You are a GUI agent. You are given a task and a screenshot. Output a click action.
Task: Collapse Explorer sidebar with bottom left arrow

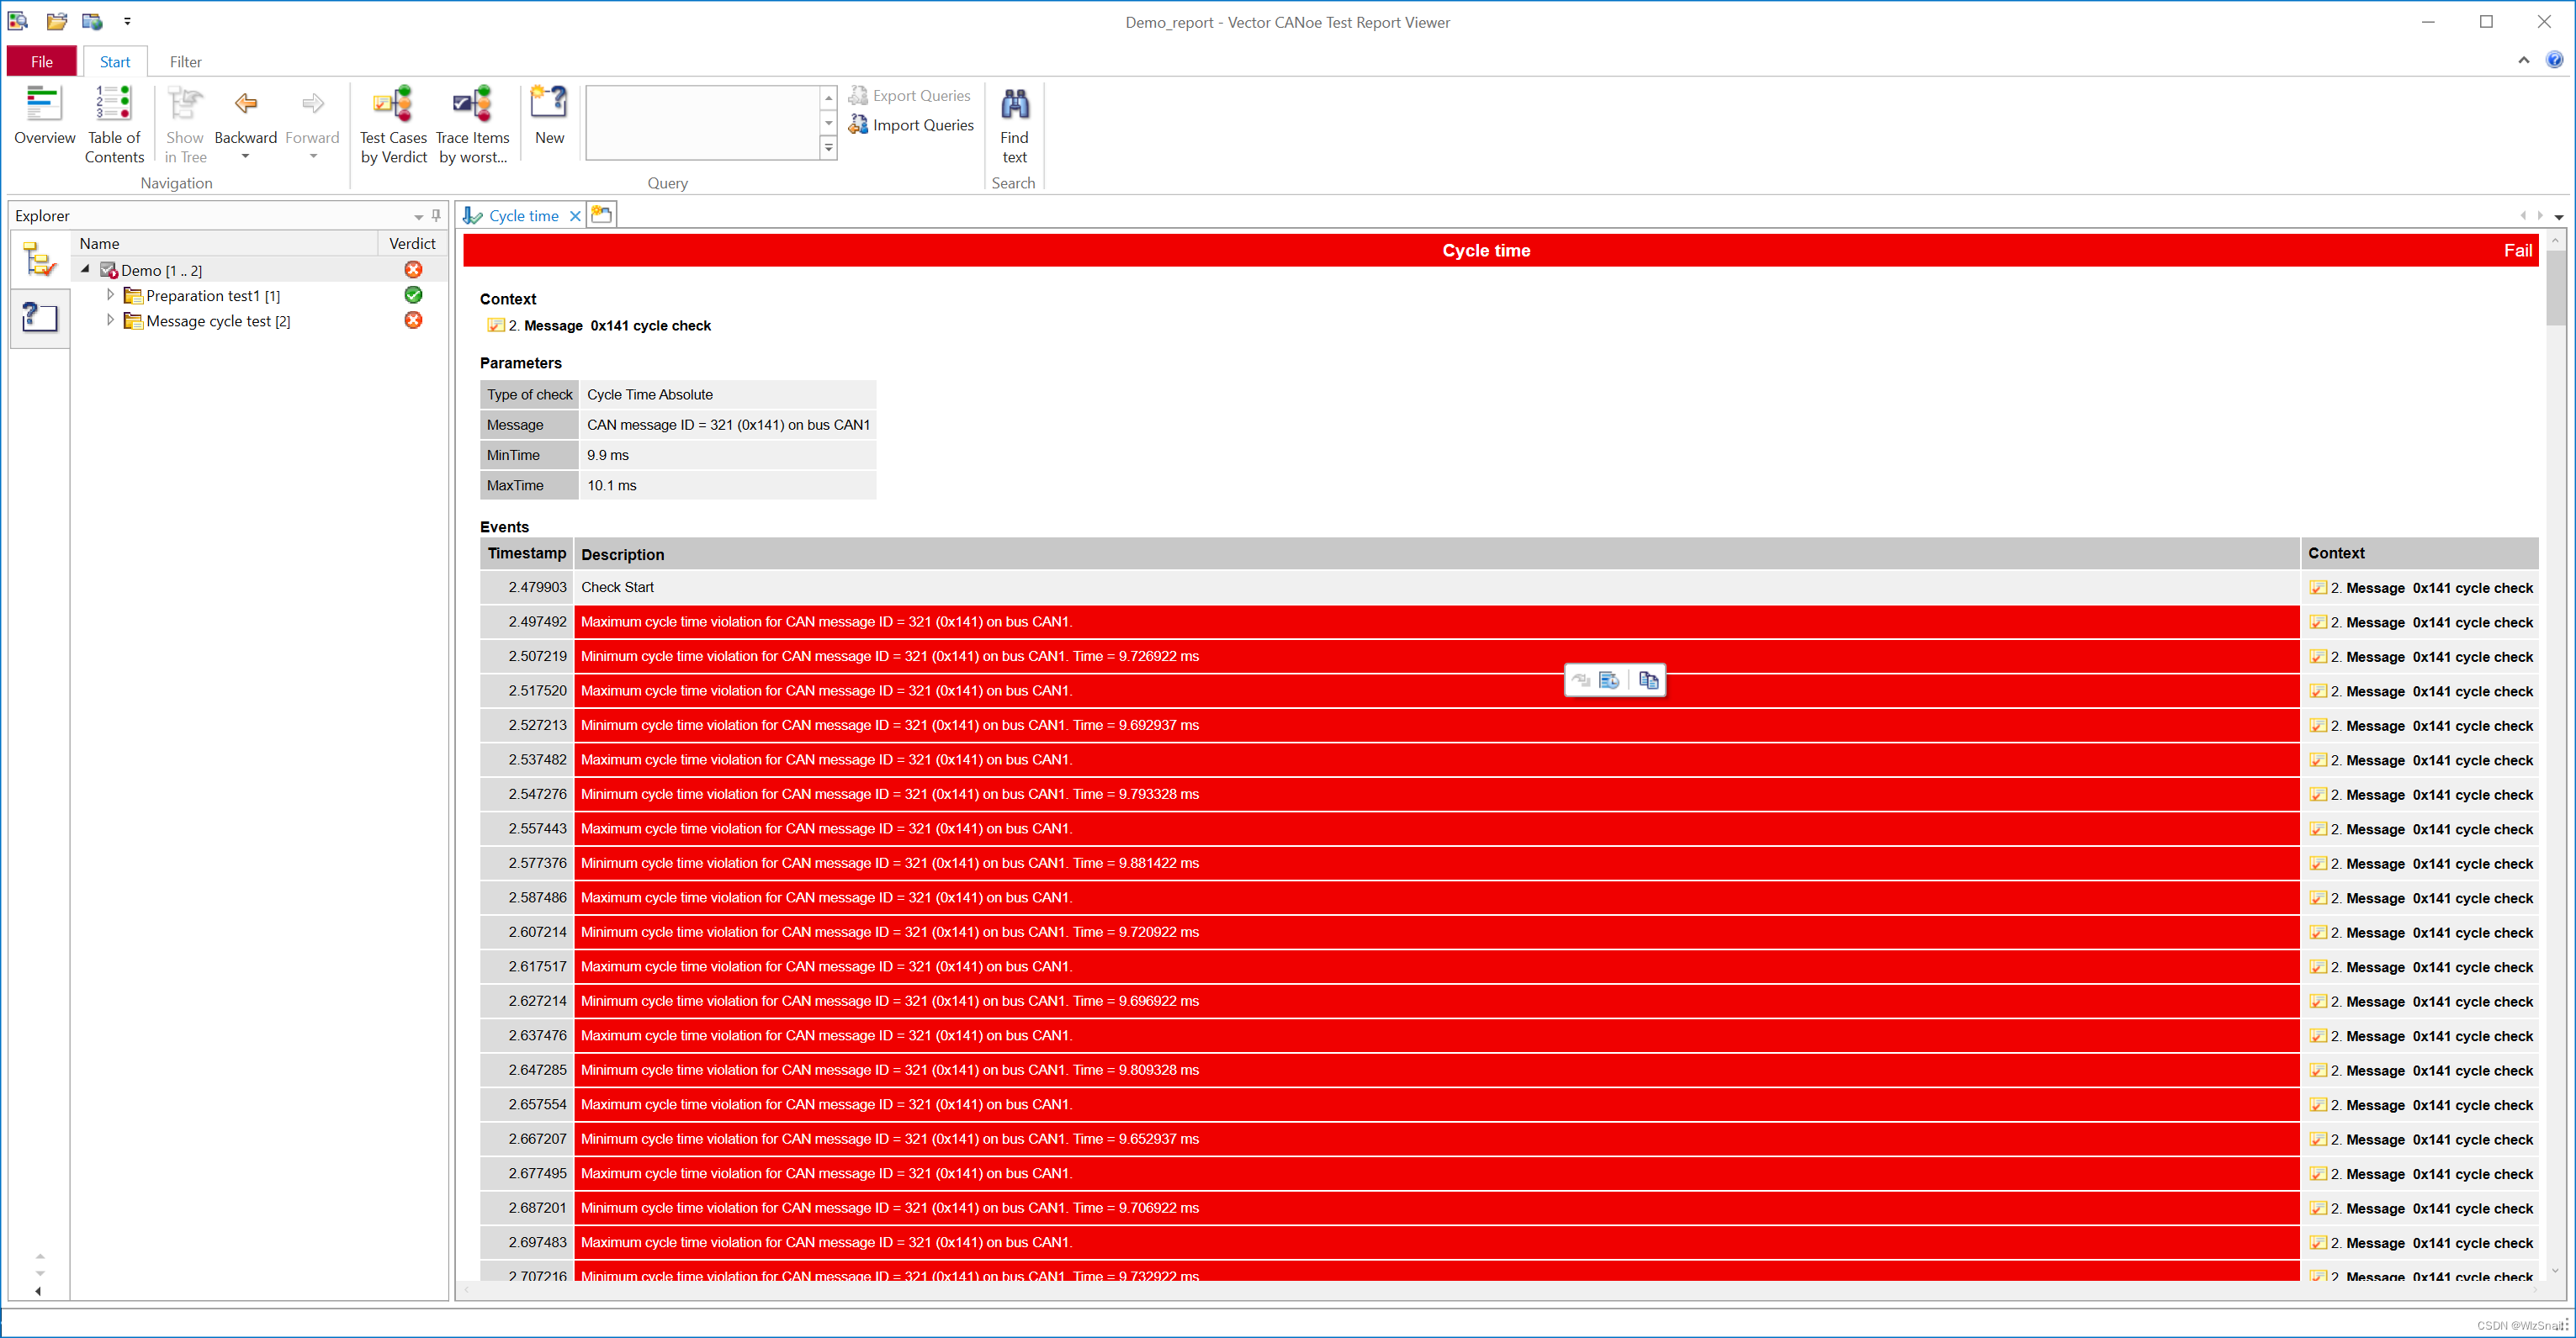click(x=39, y=1291)
